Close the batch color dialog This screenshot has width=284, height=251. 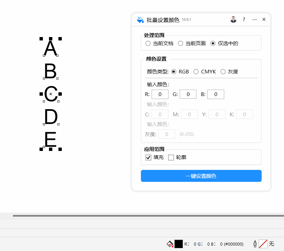(x=264, y=20)
